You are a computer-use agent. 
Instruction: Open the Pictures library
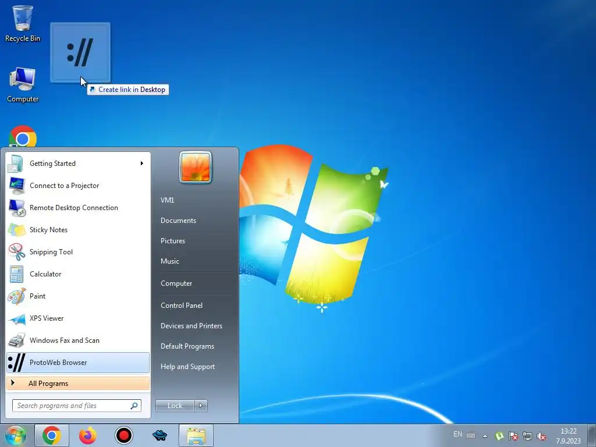(x=172, y=240)
